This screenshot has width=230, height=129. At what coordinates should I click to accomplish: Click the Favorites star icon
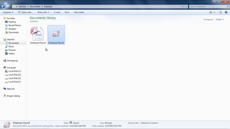5,18
